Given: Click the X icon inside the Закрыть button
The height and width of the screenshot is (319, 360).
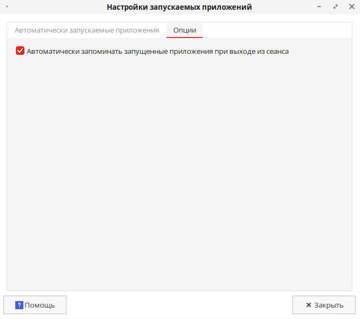Looking at the screenshot, I should click(x=309, y=305).
